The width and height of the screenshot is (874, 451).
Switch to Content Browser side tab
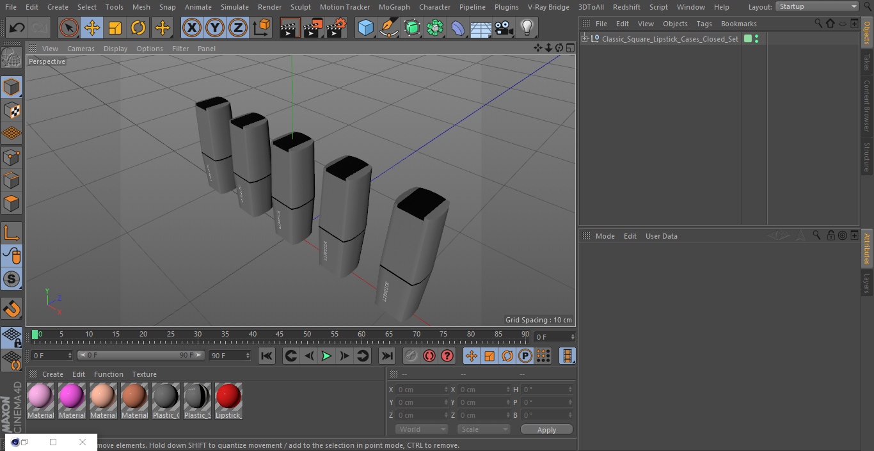[867, 106]
